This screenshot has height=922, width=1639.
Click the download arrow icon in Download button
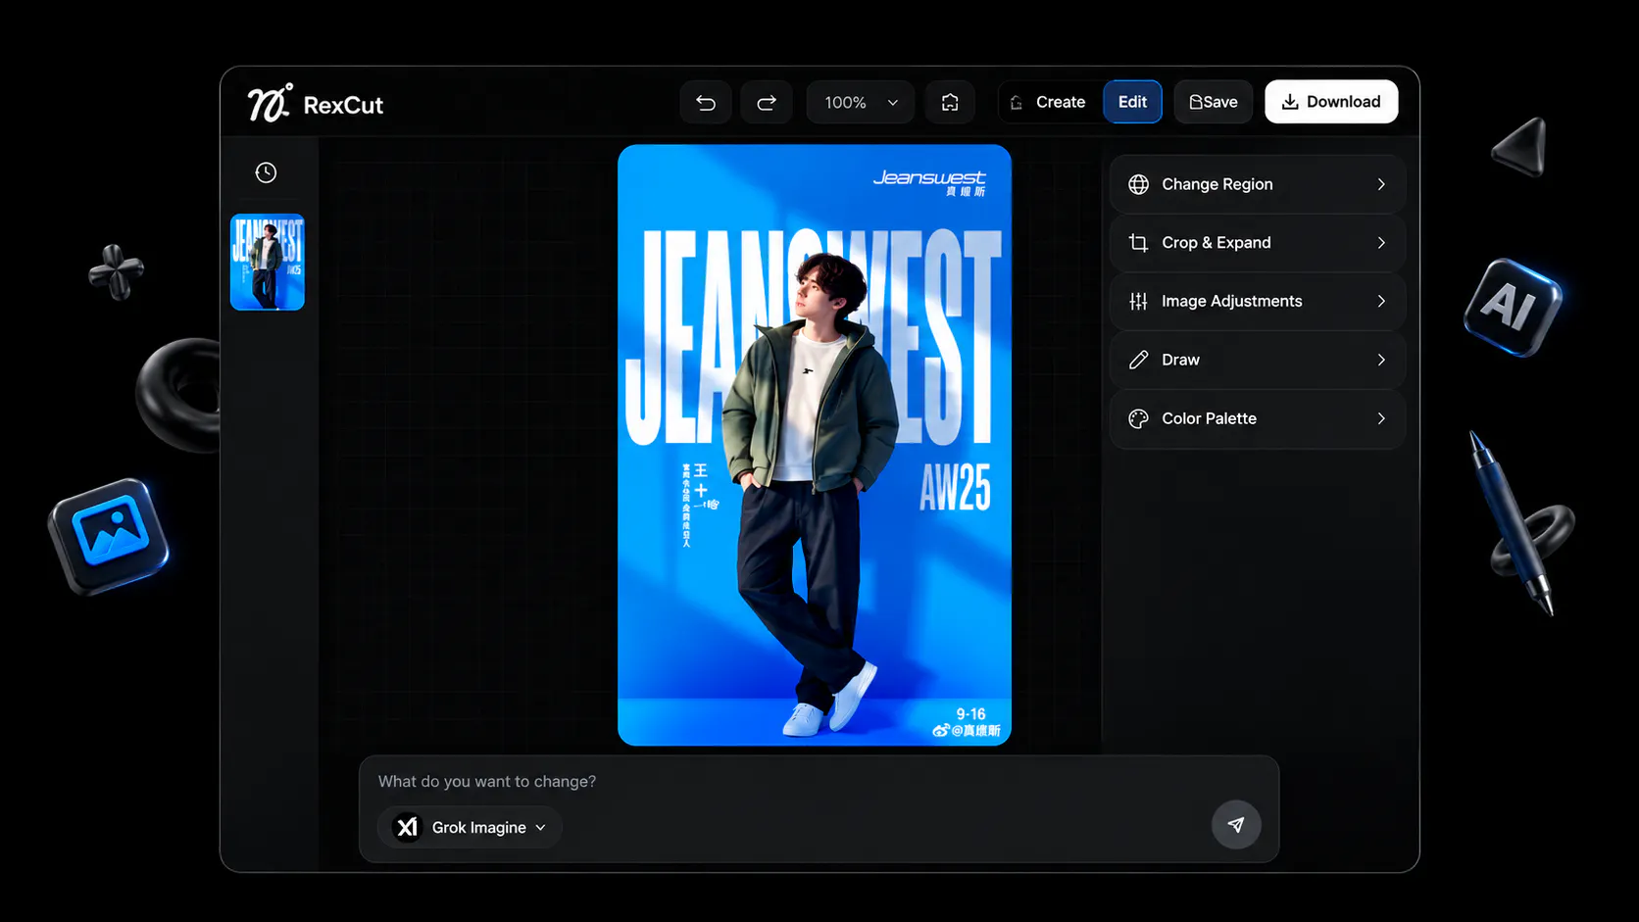coord(1290,102)
